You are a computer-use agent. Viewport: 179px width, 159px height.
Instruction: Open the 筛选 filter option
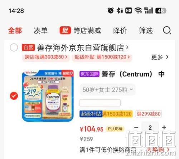tap(146, 31)
